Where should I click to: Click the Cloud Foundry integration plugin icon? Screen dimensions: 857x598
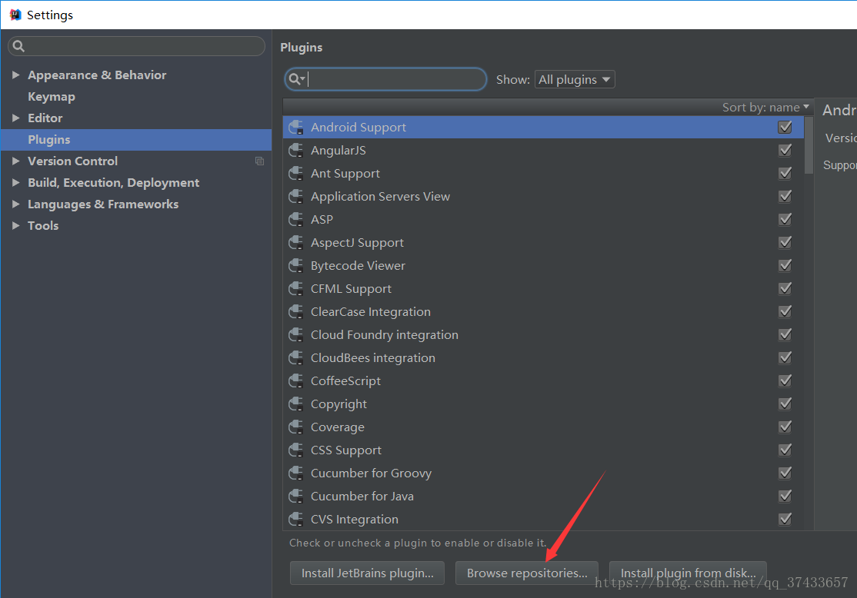tap(295, 335)
